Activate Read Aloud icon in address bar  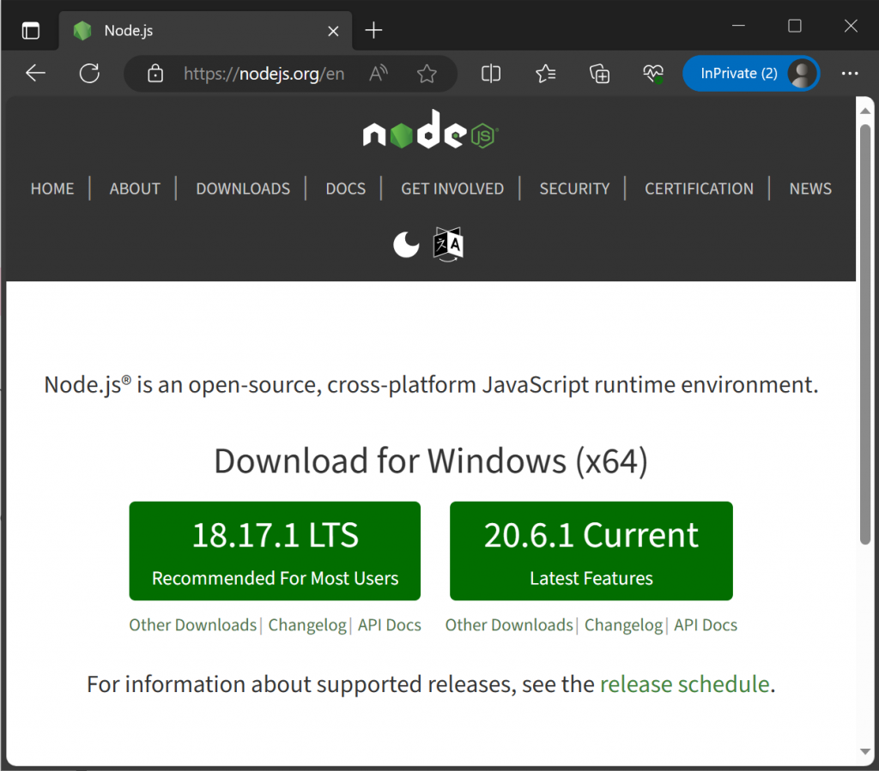[x=379, y=74]
